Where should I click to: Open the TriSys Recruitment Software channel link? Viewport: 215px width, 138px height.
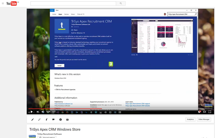(49, 134)
